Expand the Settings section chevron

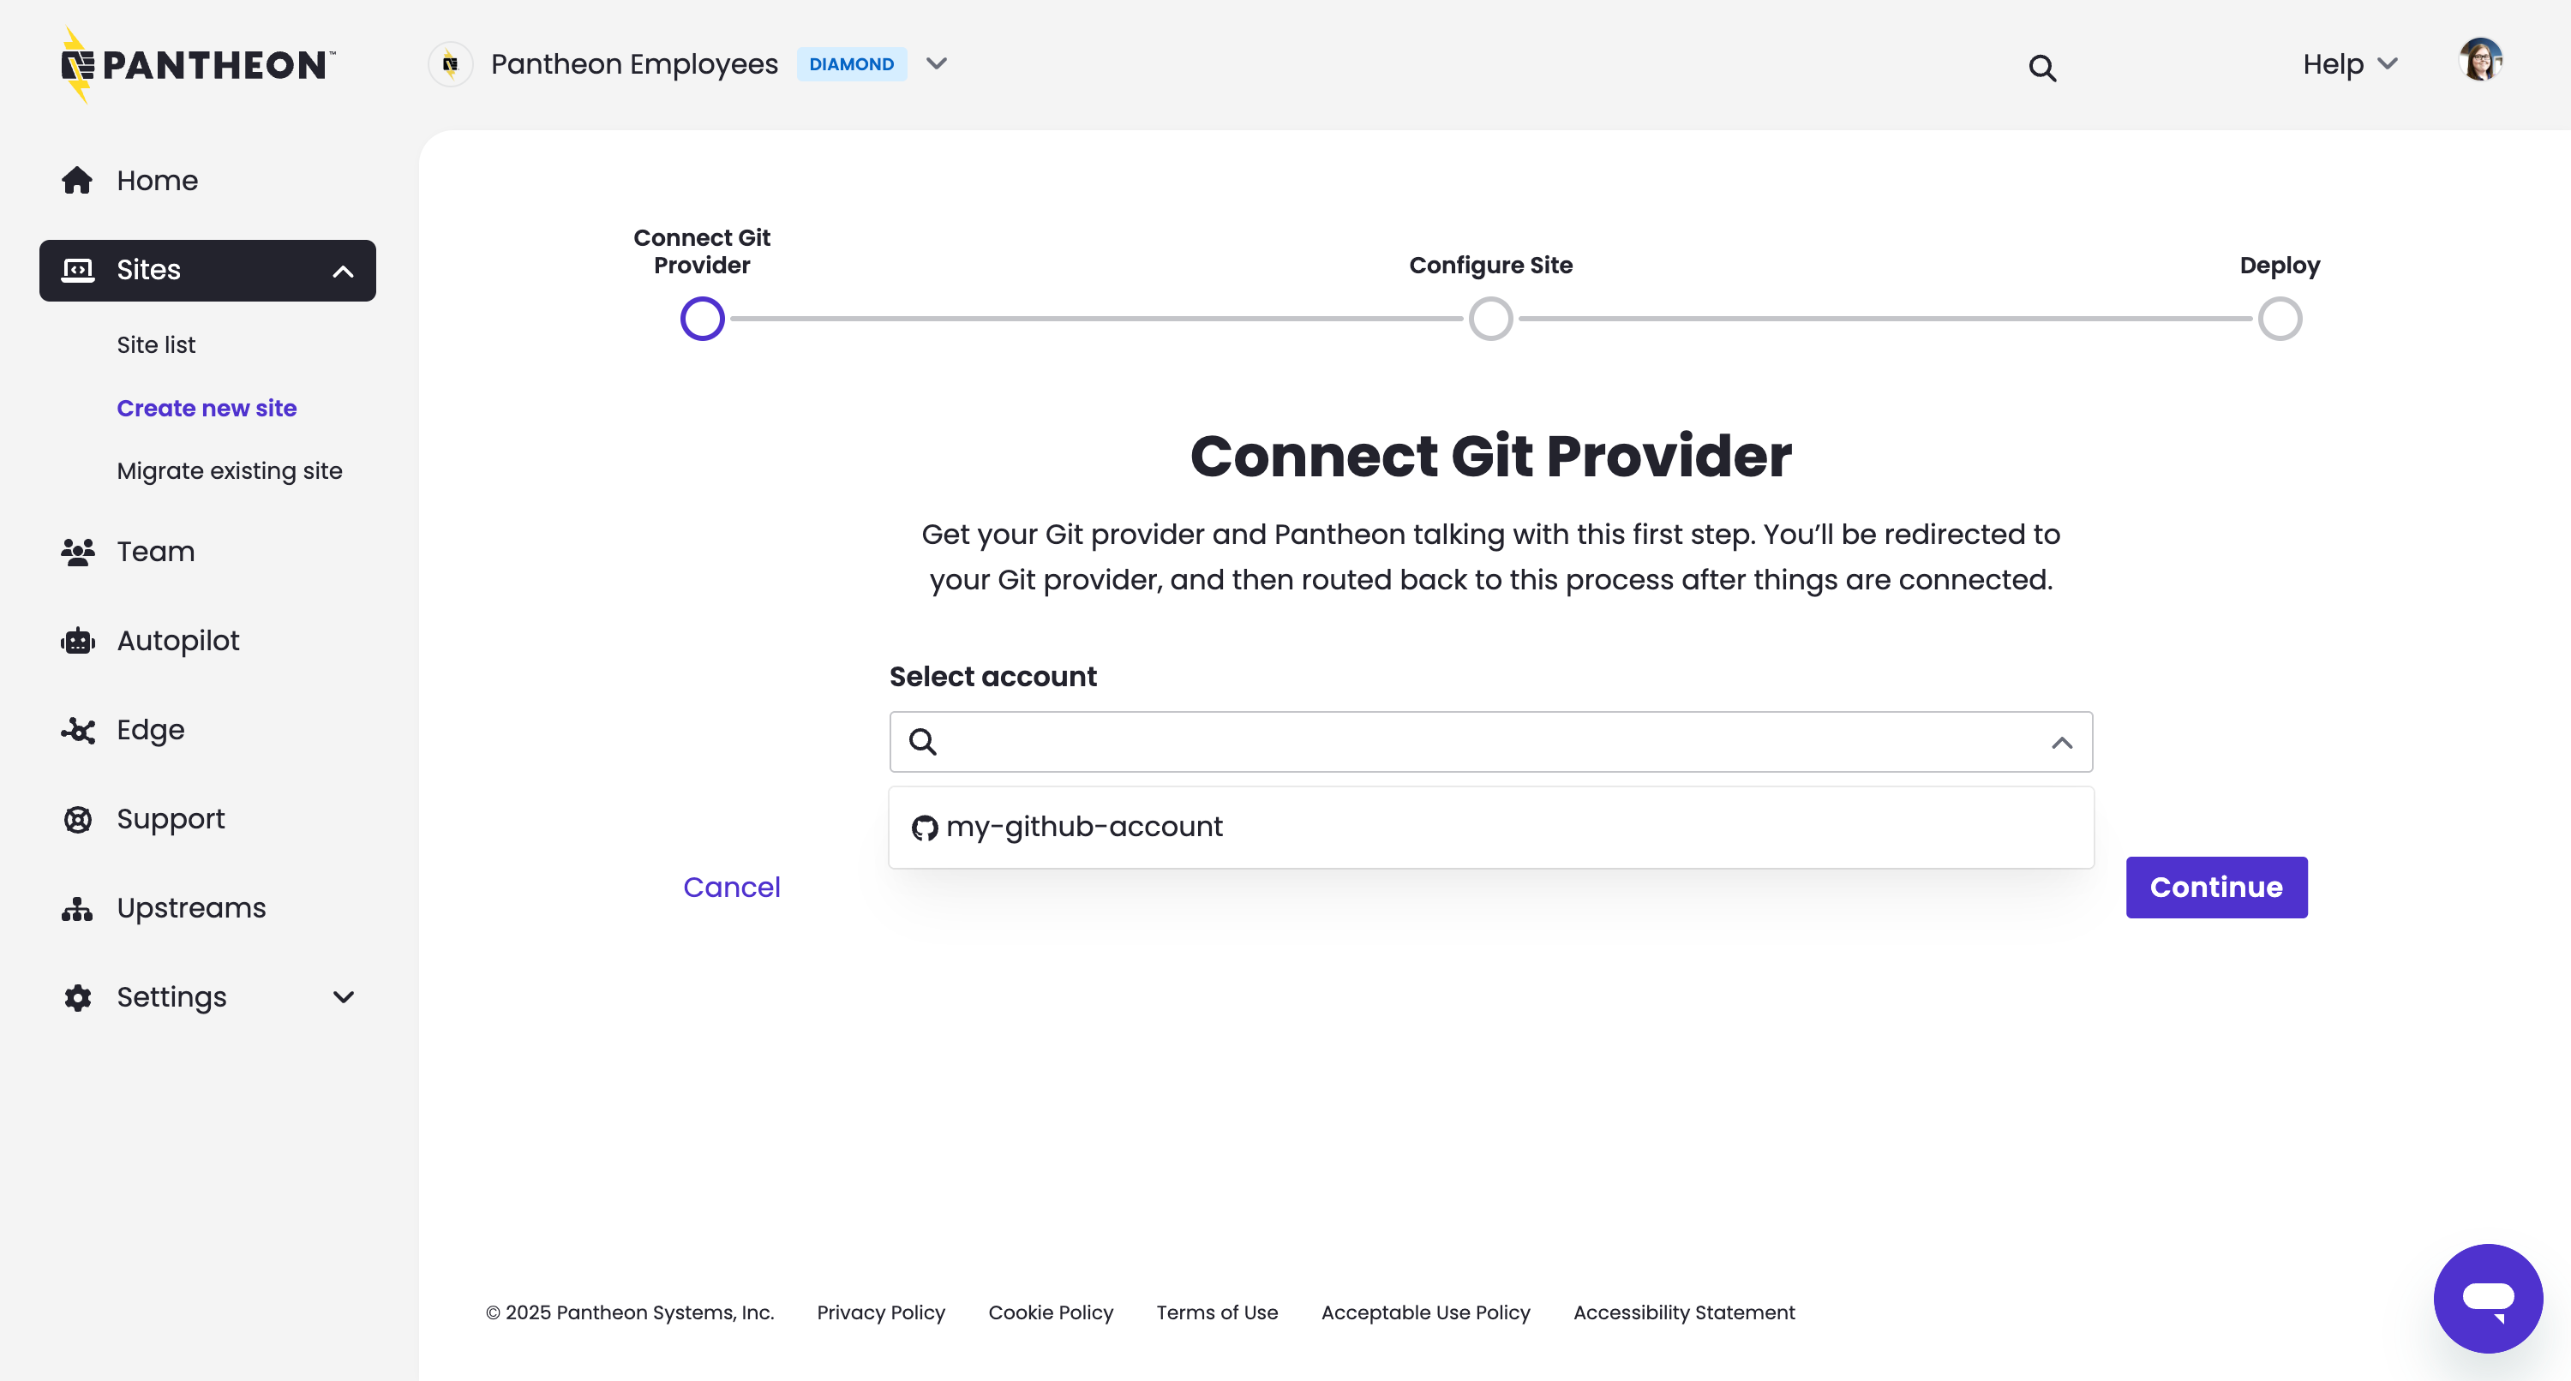coord(344,997)
